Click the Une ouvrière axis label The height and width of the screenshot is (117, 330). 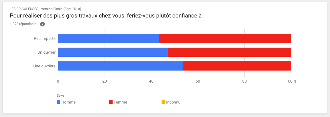click(x=44, y=66)
